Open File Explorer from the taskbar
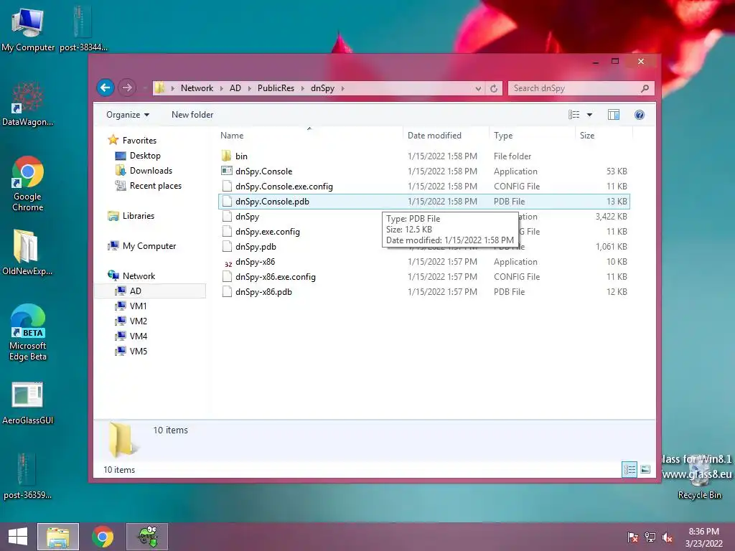This screenshot has width=735, height=551. [58, 537]
